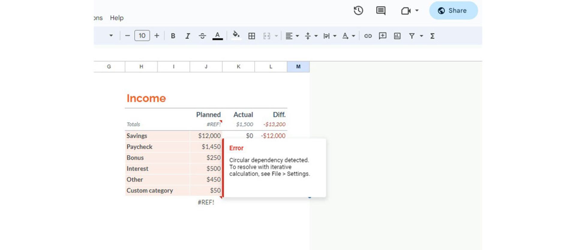Click the insert link icon
Screen dimensions: 576x250
point(368,36)
